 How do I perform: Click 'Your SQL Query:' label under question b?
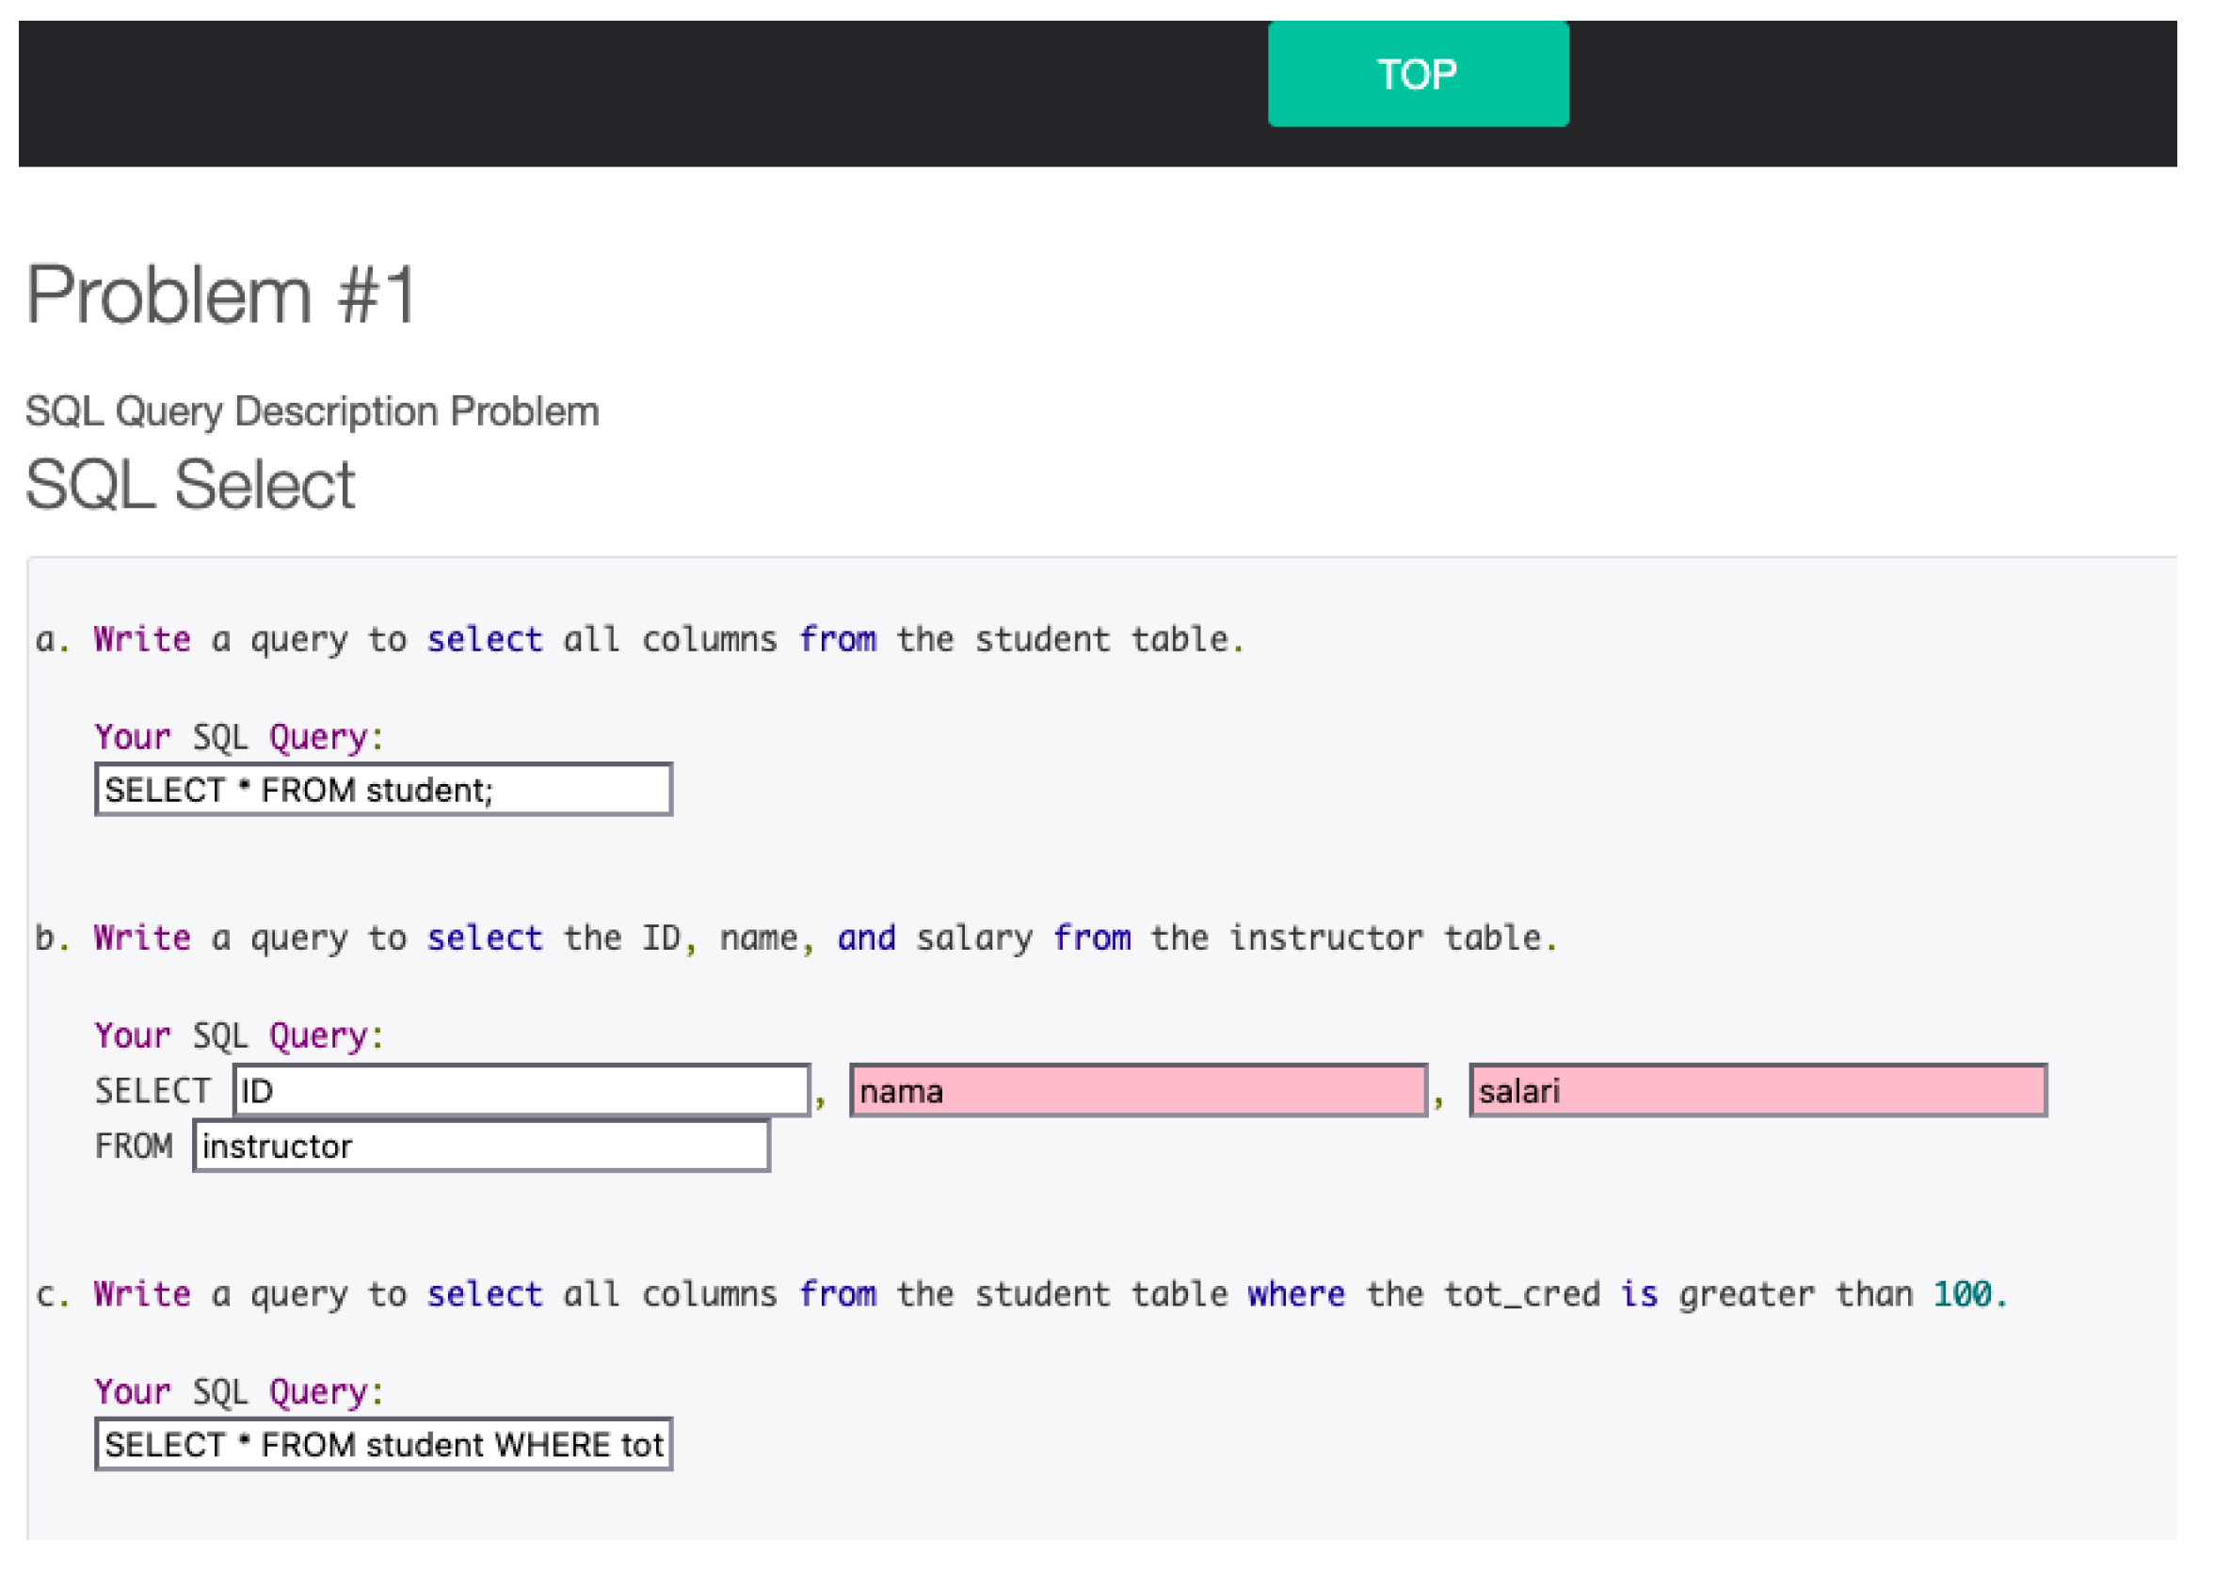coord(239,1035)
